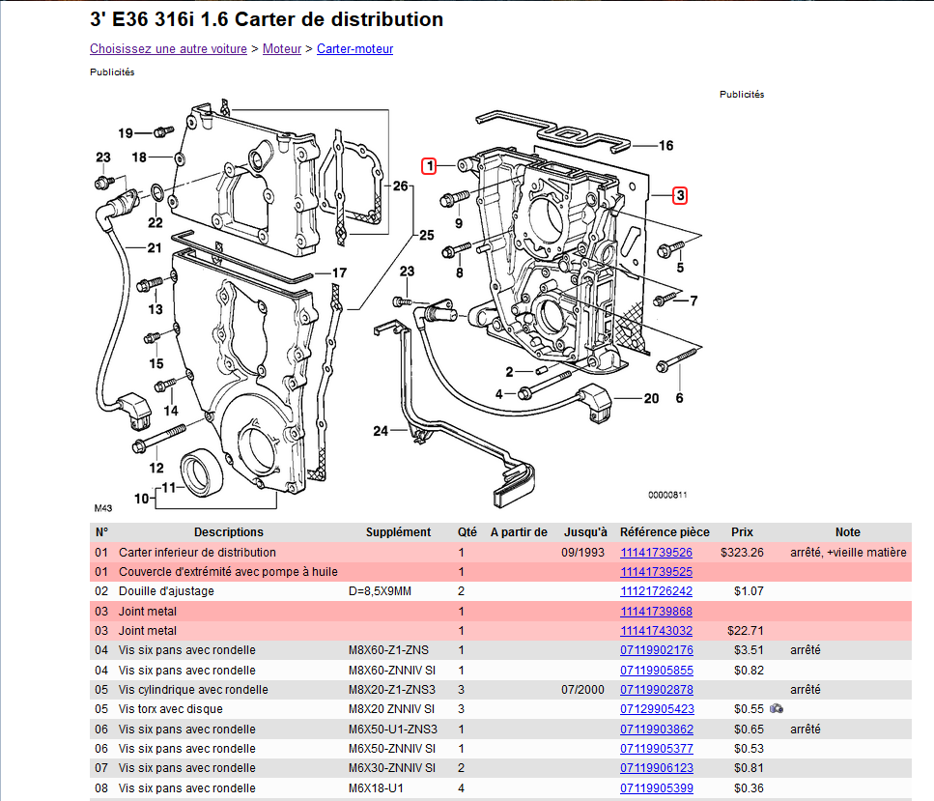Open part reference 07119902176

(657, 650)
